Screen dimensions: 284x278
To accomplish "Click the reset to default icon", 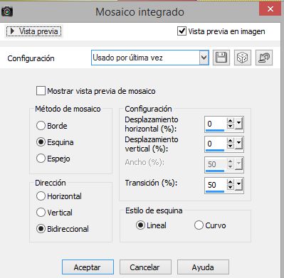I will 264,58.
